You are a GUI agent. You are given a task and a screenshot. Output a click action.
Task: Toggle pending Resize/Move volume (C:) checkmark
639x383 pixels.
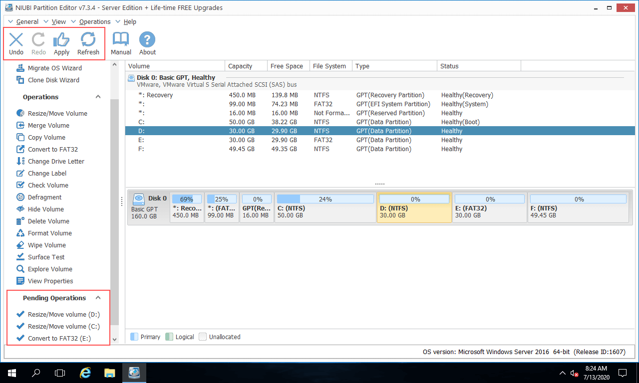(x=20, y=326)
